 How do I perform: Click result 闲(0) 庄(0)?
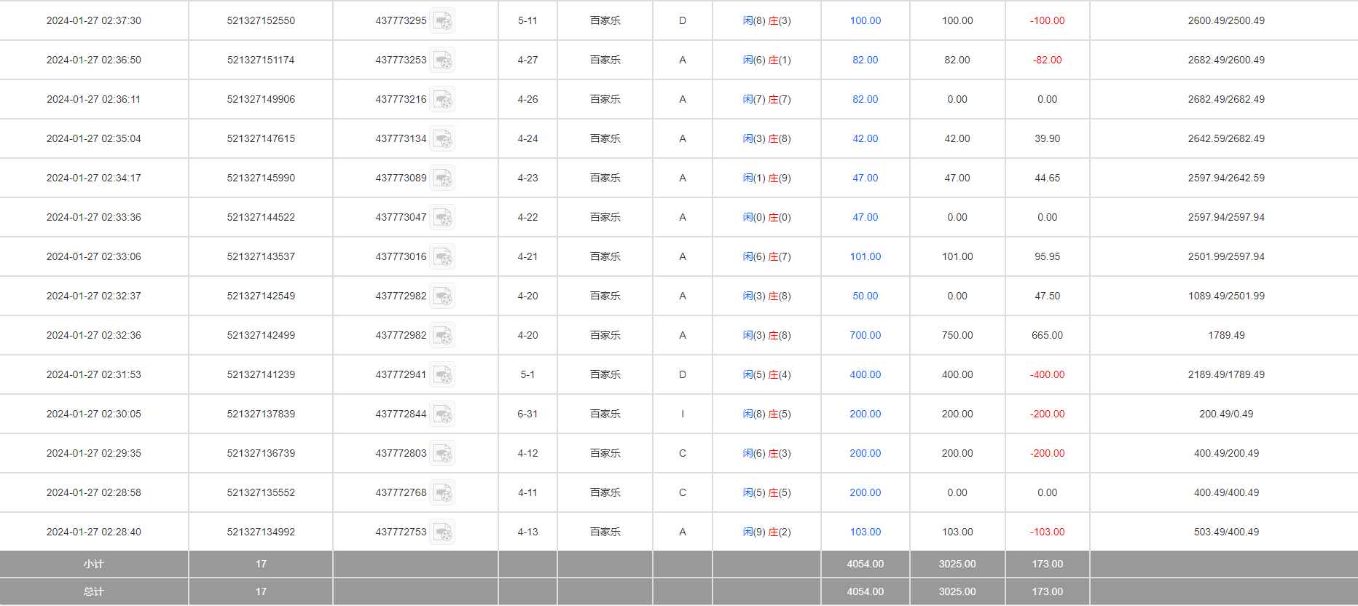[766, 217]
